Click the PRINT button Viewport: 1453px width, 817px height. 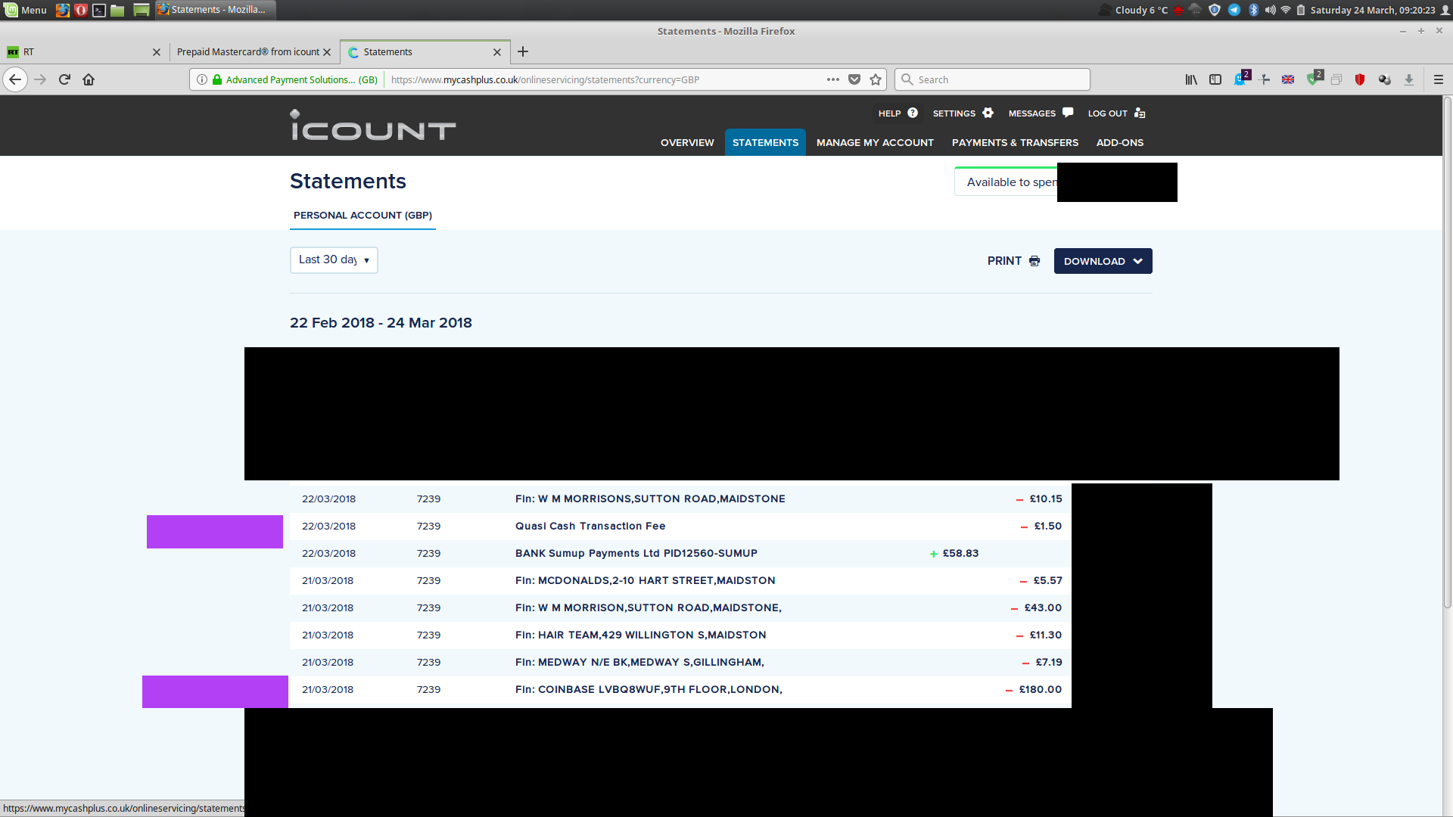click(1013, 260)
